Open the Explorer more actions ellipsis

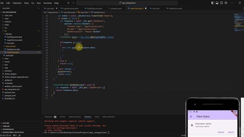point(39,8)
